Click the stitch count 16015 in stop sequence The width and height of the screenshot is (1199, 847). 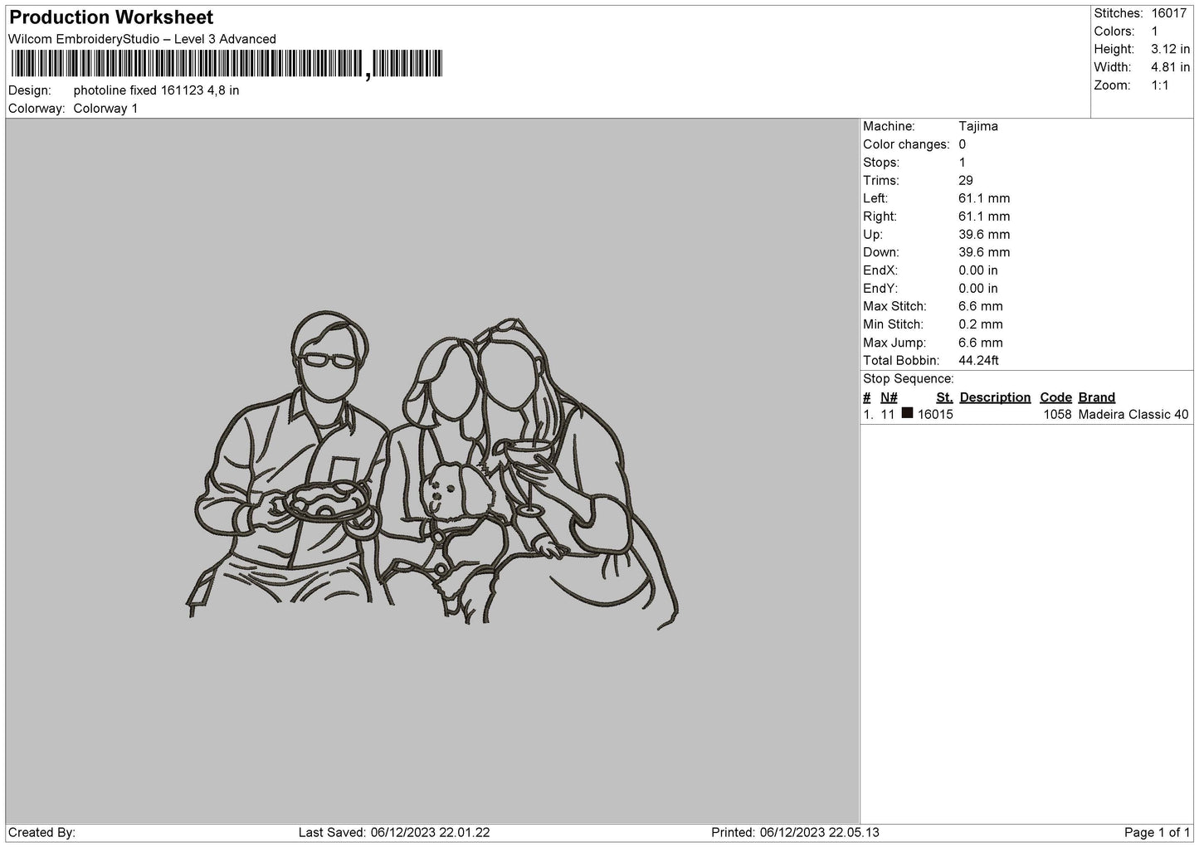click(x=935, y=415)
